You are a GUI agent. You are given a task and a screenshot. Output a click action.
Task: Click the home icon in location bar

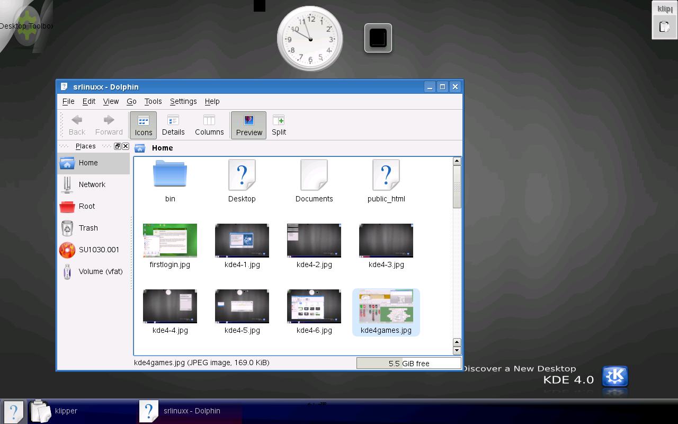coord(140,148)
